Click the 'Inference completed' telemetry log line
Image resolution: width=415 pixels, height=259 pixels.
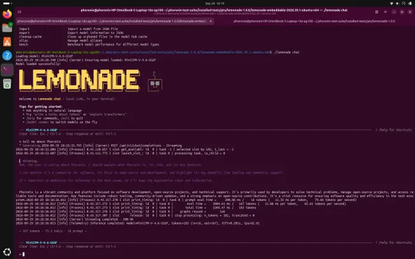(x=138, y=223)
